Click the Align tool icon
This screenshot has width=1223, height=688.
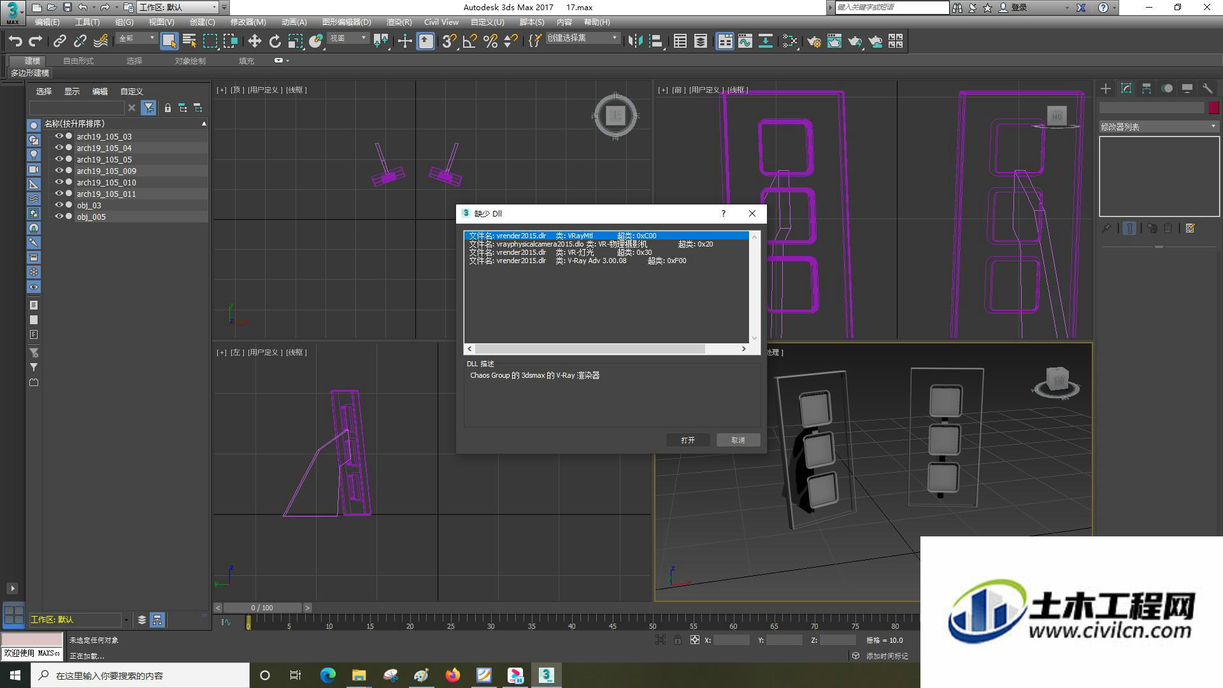[655, 41]
